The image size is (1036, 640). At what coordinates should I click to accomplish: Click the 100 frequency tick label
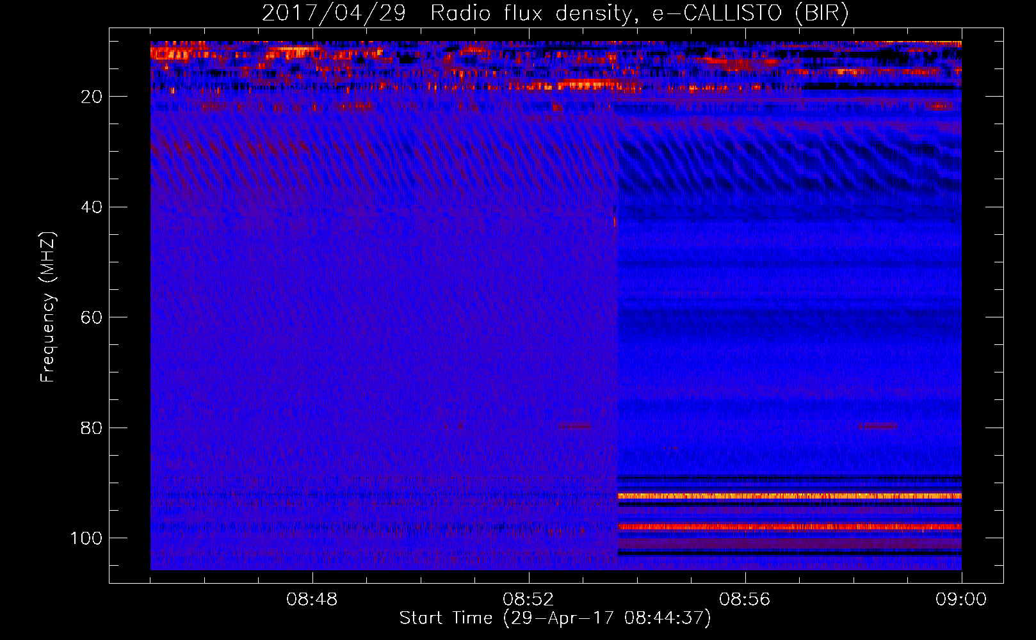pos(86,538)
